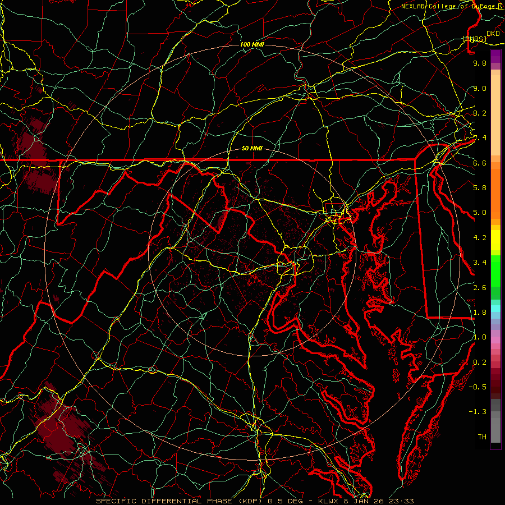505x505 pixels.
Task: Click the 1.8 legend value
Action: click(x=480, y=313)
